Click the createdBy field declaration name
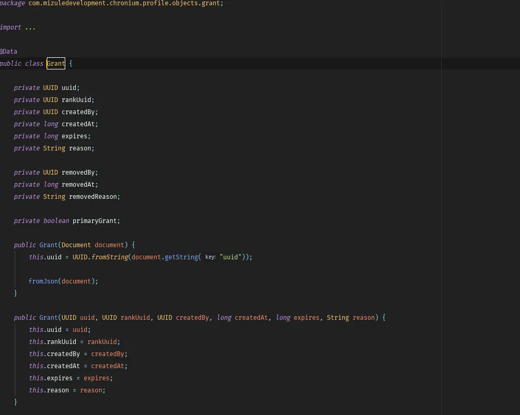This screenshot has width=520, height=415. (x=78, y=112)
